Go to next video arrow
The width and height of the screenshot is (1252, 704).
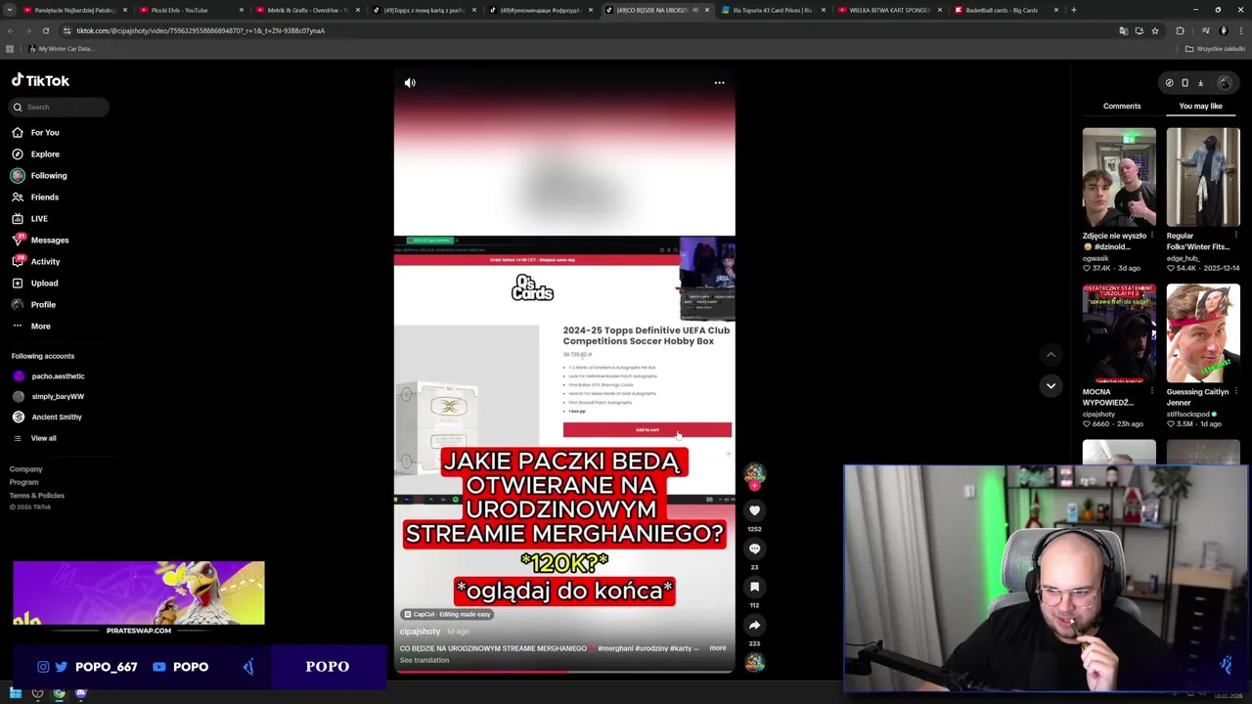tap(1051, 385)
